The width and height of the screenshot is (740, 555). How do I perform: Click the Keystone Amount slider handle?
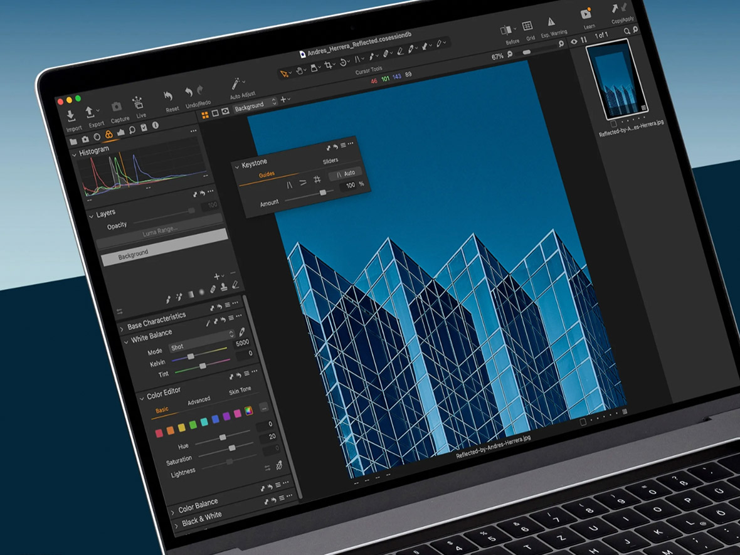pos(323,192)
